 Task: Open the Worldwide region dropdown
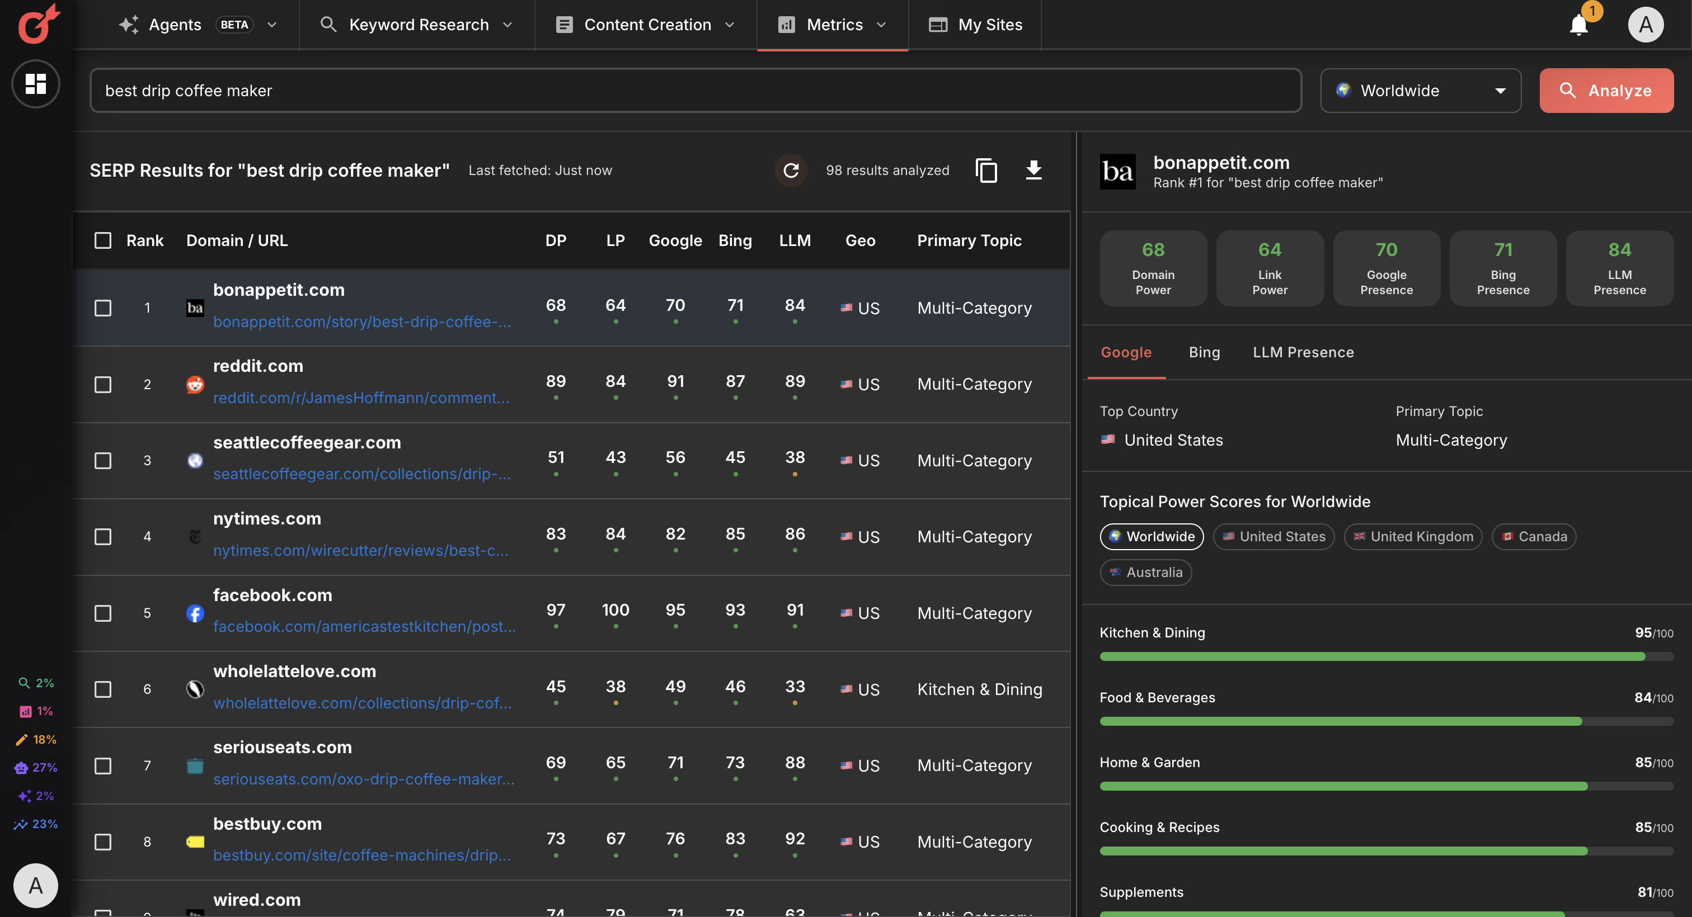1420,91
